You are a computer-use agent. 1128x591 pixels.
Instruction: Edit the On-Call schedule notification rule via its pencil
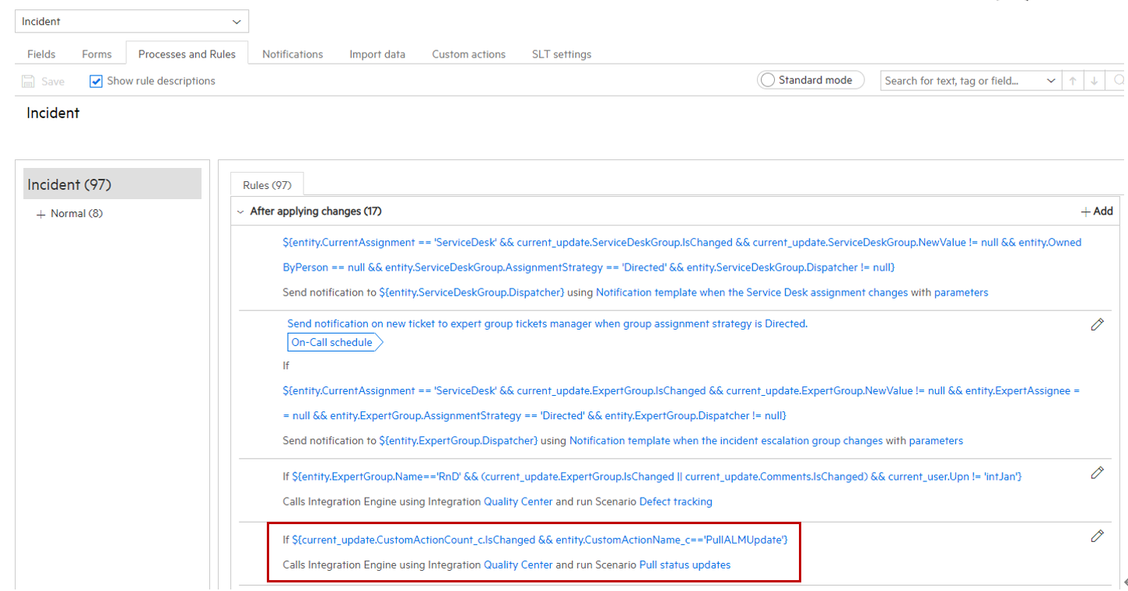click(x=1097, y=324)
